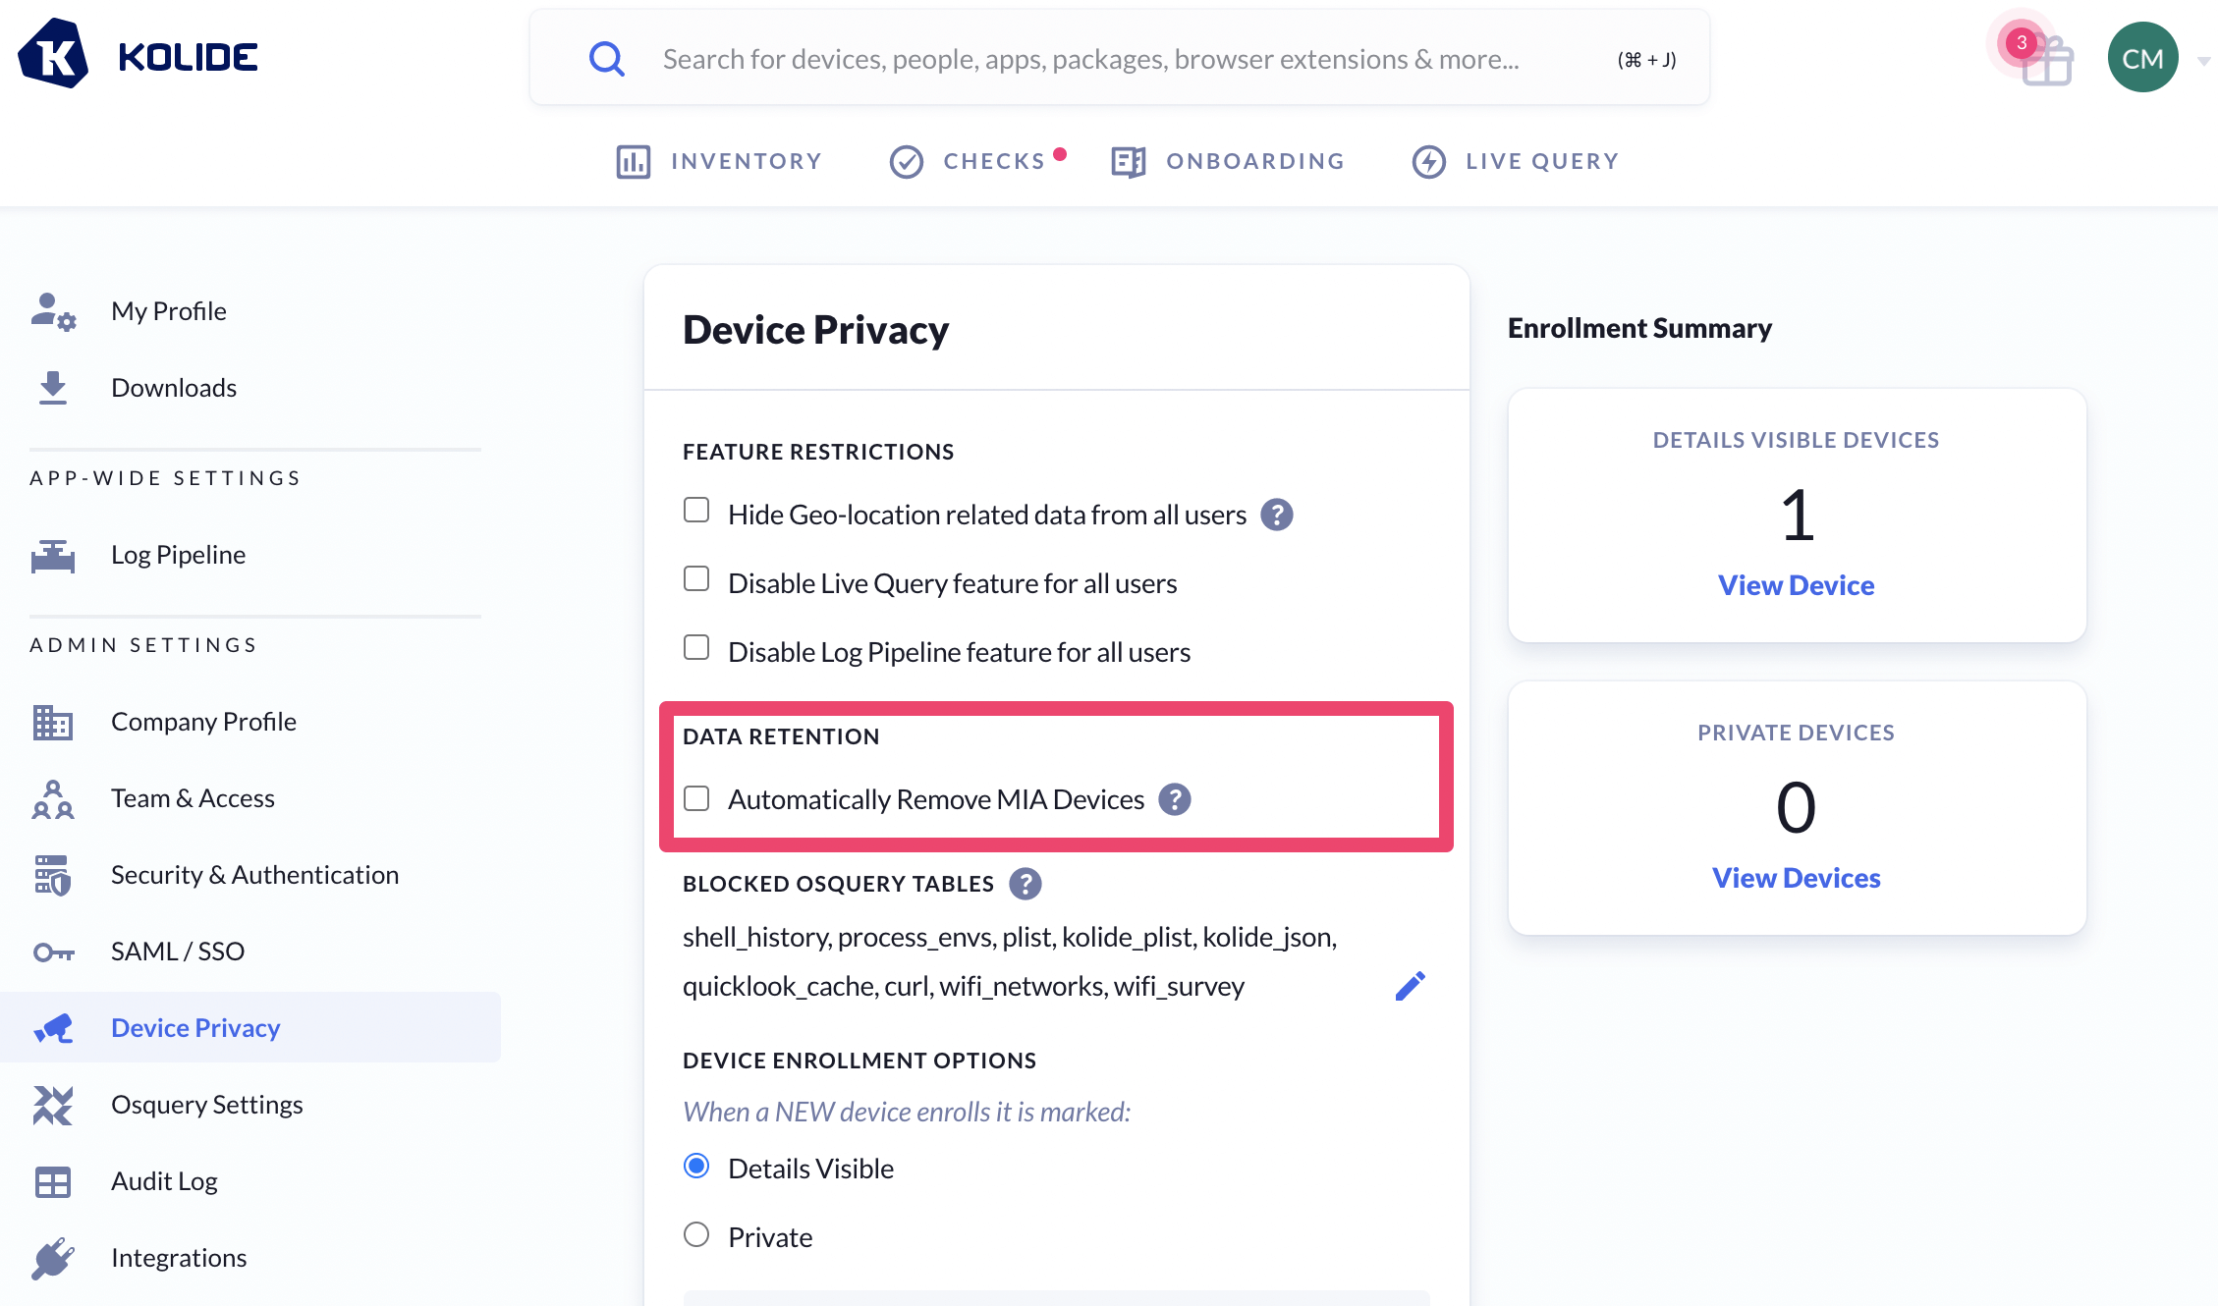The height and width of the screenshot is (1306, 2218).
Task: Click the View Device link
Action: (x=1796, y=585)
